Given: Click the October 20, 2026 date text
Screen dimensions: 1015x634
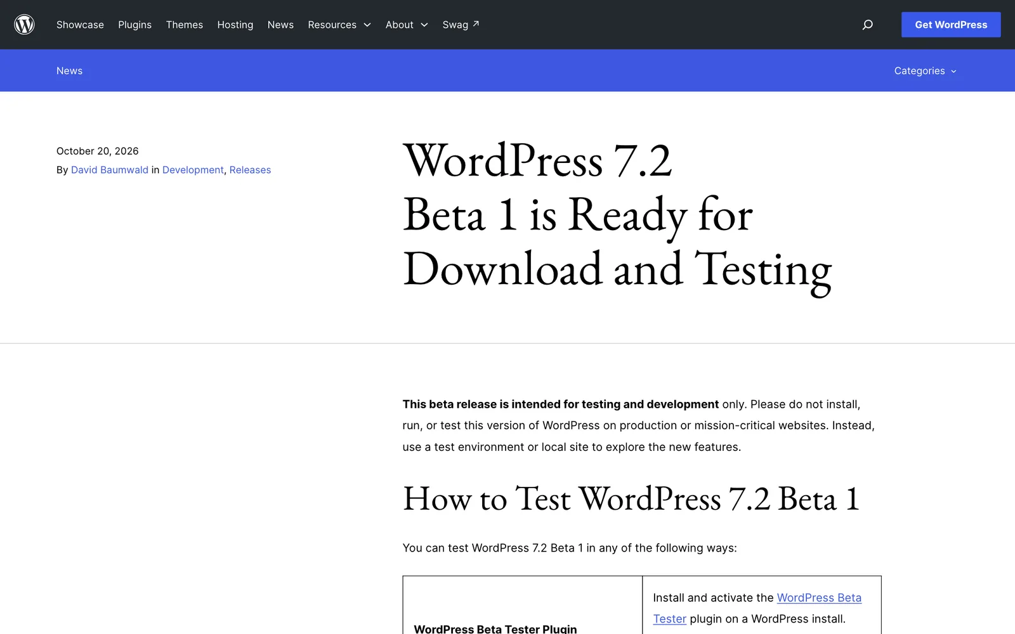Looking at the screenshot, I should coord(98,151).
